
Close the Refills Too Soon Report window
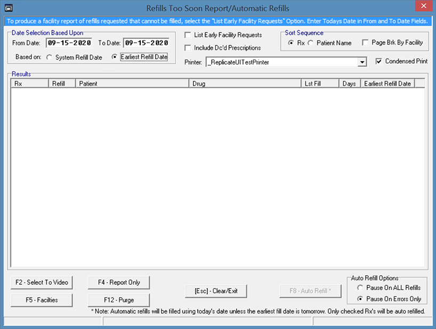point(421,7)
